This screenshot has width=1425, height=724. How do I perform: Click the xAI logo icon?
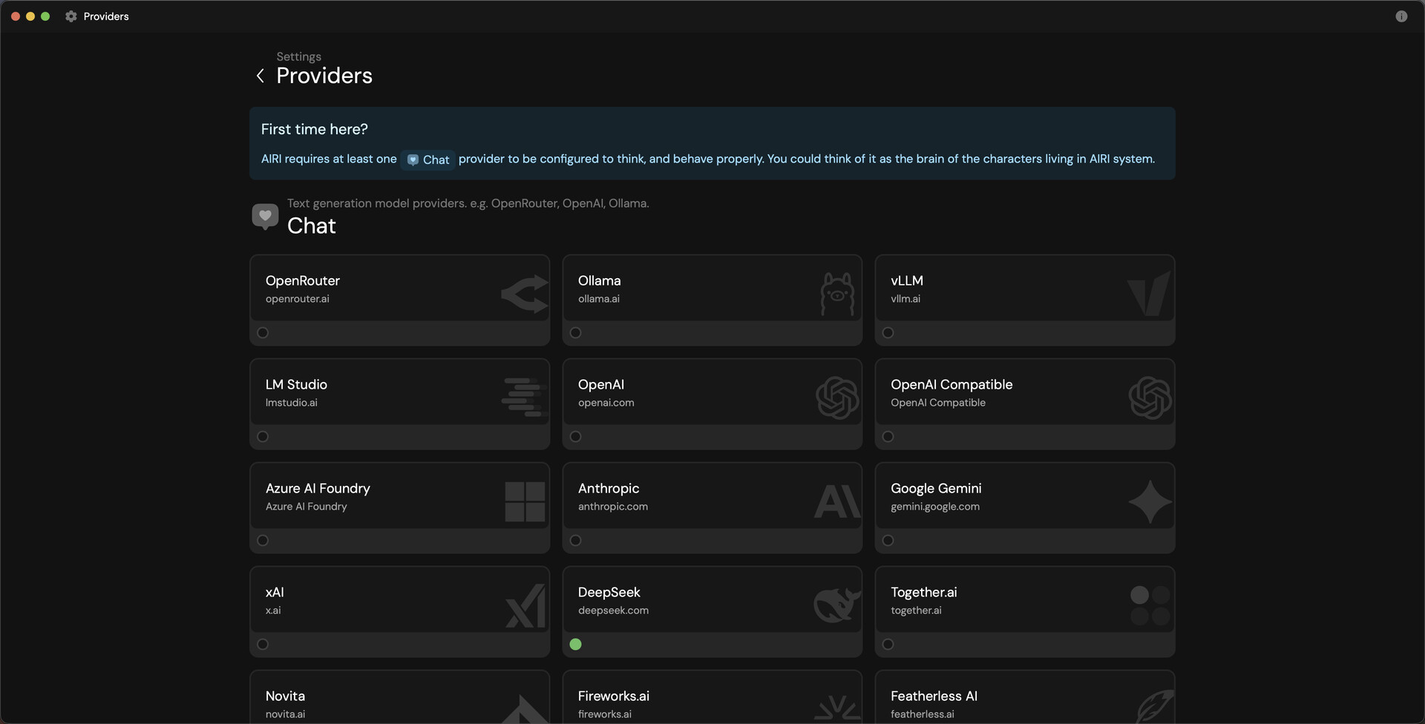525,605
